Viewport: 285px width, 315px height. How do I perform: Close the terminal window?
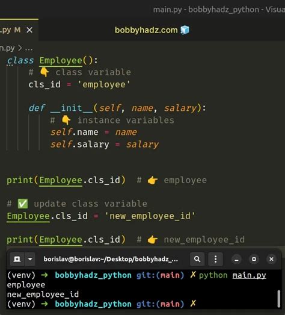tap(271, 260)
